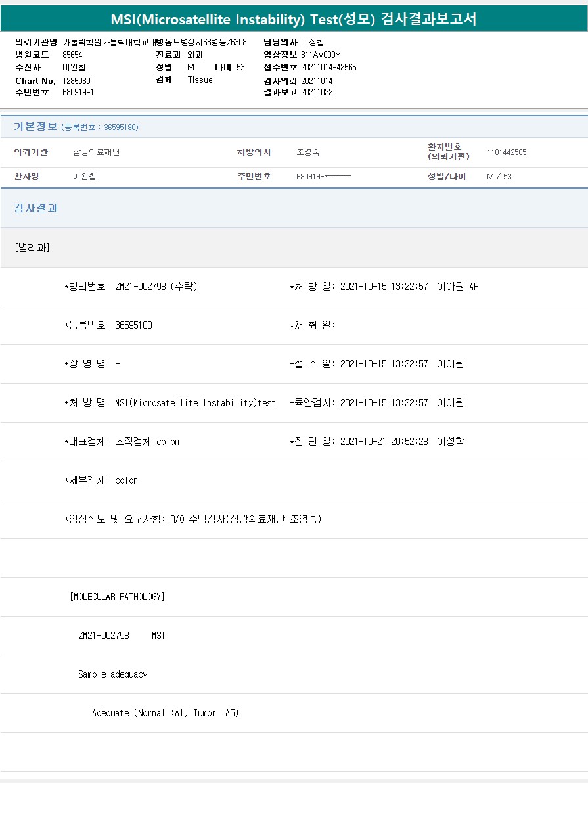Click the 접수번호 value 20211014-42565
Viewport: 588px width, 815px height.
(x=328, y=67)
